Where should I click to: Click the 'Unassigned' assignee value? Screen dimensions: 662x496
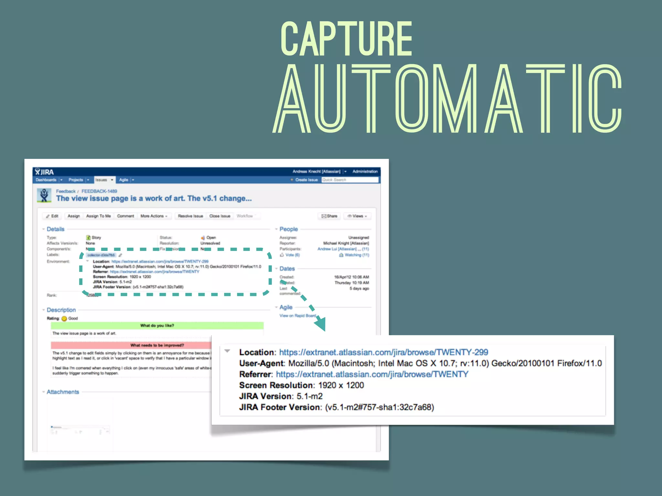pyautogui.click(x=359, y=238)
